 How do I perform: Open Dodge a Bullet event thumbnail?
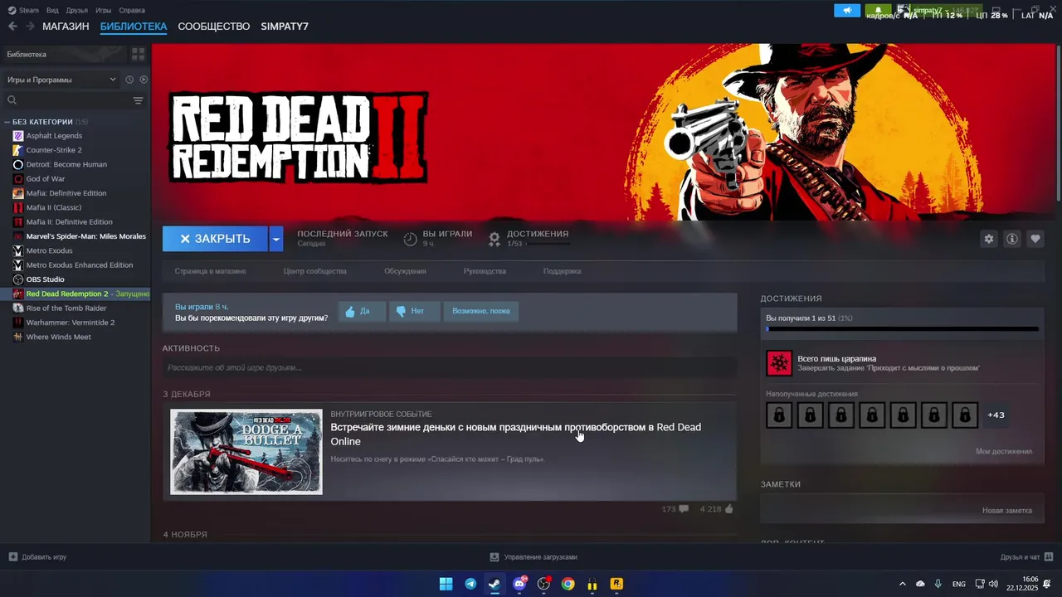246,452
